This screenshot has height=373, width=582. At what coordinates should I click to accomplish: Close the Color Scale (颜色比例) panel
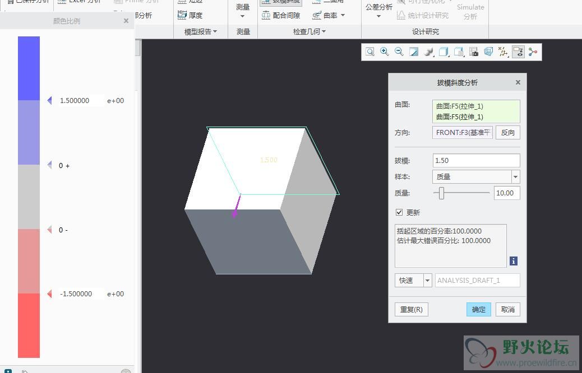pyautogui.click(x=126, y=21)
